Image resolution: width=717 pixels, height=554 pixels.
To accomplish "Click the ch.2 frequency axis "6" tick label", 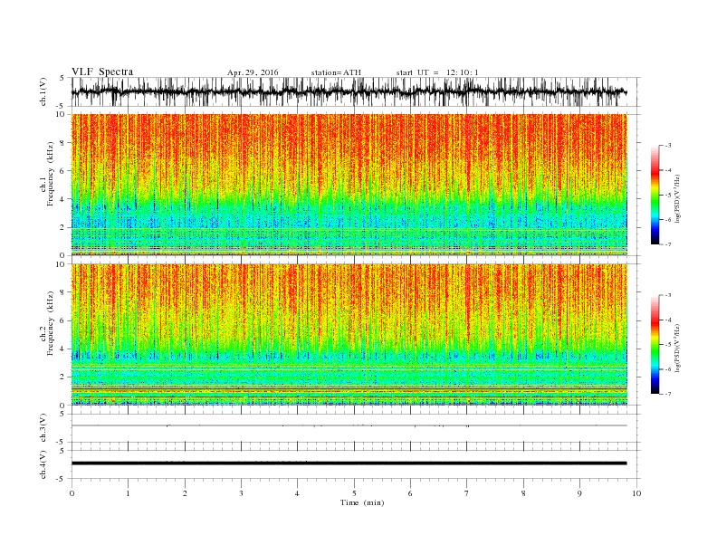I will [x=63, y=320].
